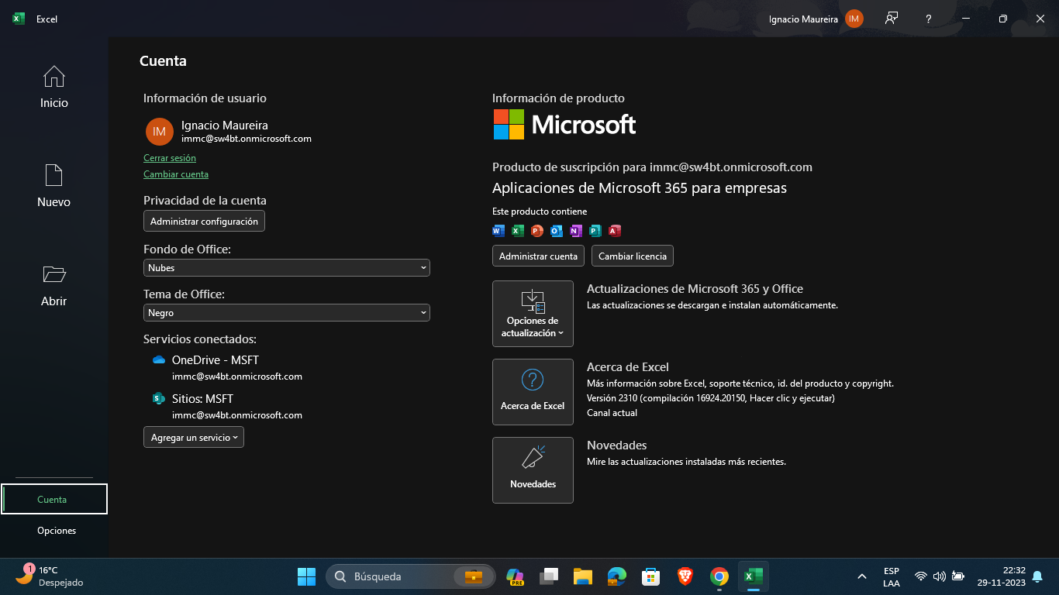
Task: Click the ESP LAA language indicator
Action: (x=892, y=576)
